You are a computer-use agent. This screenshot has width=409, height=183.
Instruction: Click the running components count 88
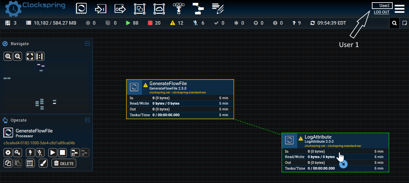point(132,23)
